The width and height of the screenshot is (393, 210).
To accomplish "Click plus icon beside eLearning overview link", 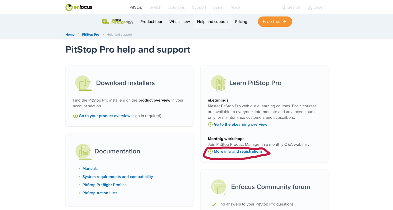I will click(210, 124).
